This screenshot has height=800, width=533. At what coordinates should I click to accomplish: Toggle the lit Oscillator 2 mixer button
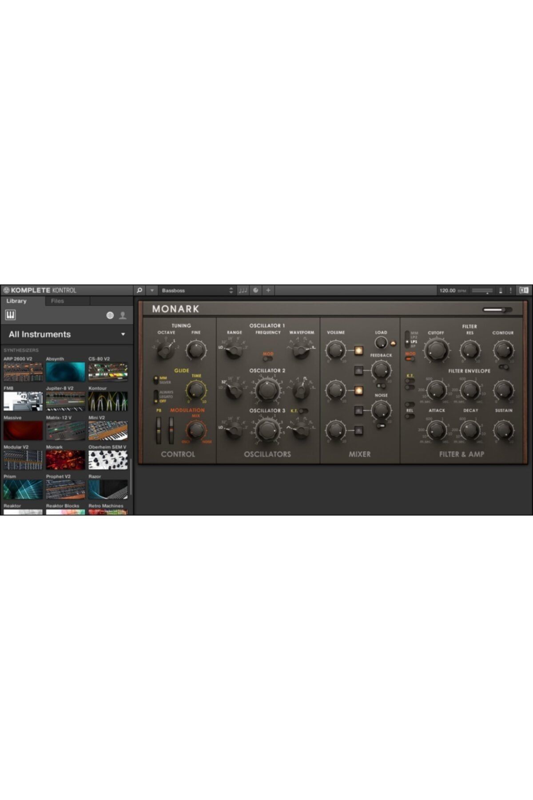point(358,391)
